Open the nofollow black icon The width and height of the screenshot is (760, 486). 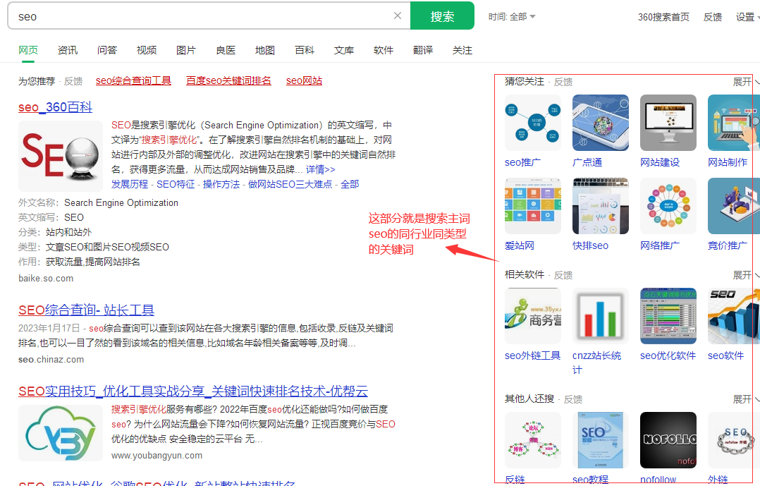(668, 440)
